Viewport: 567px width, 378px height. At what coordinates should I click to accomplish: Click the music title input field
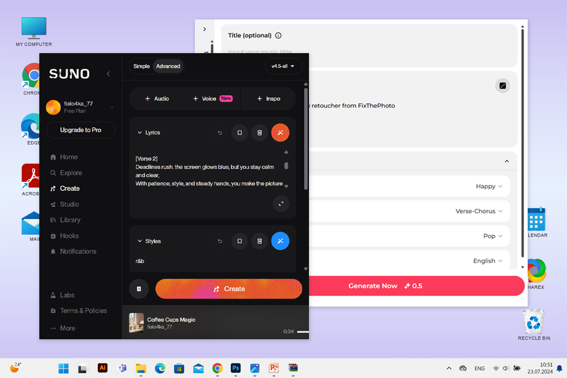coord(369,51)
